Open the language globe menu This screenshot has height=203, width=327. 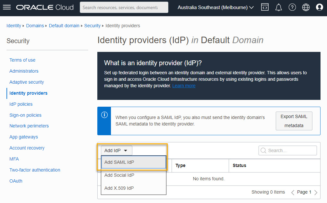[306, 7]
